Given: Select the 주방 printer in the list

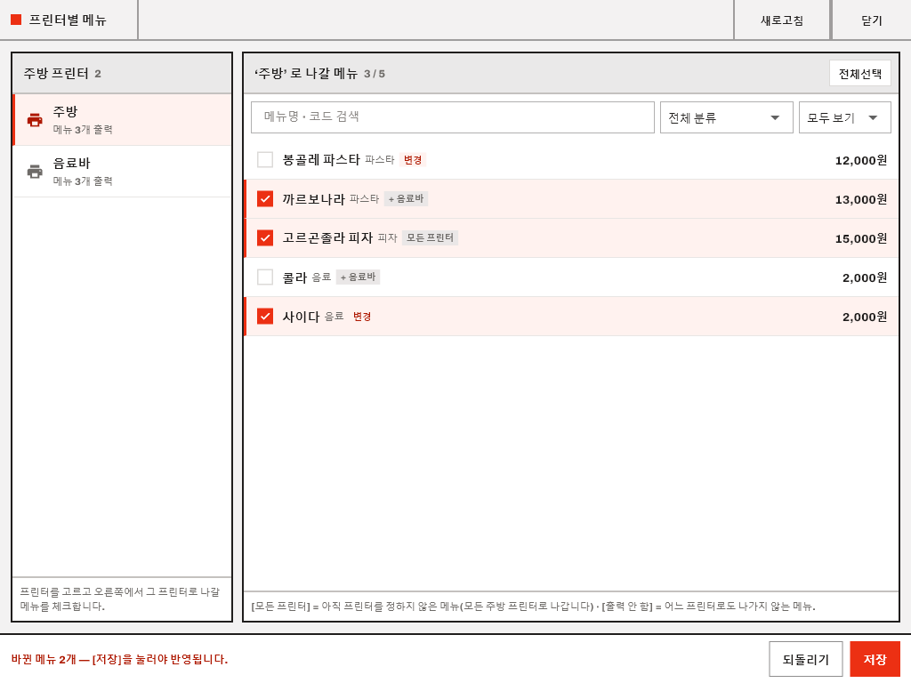Looking at the screenshot, I should click(x=122, y=120).
